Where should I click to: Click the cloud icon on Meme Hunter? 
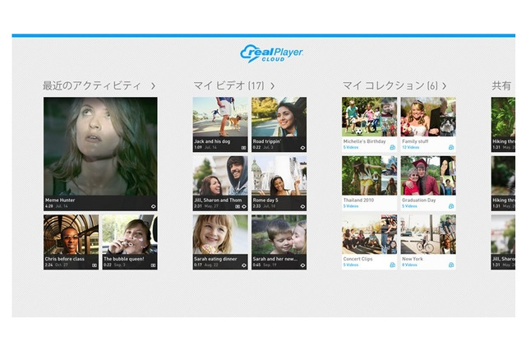point(154,206)
